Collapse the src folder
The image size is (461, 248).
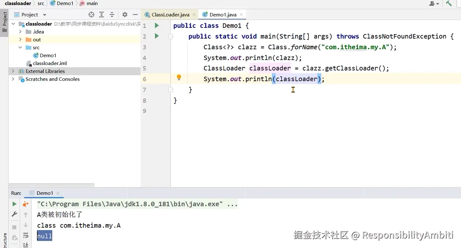click(x=21, y=47)
